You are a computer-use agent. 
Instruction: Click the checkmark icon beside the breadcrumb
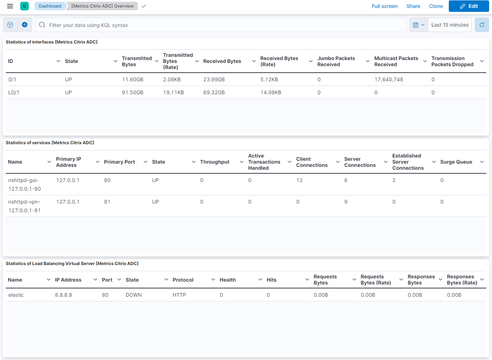(143, 6)
